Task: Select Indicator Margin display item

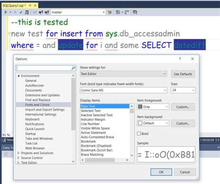Action: (x=93, y=119)
